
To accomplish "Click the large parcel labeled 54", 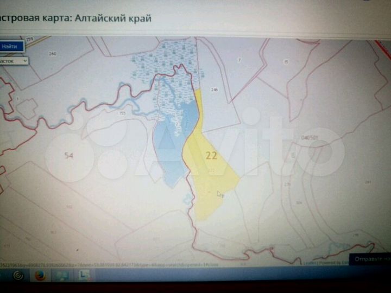I will tap(68, 156).
